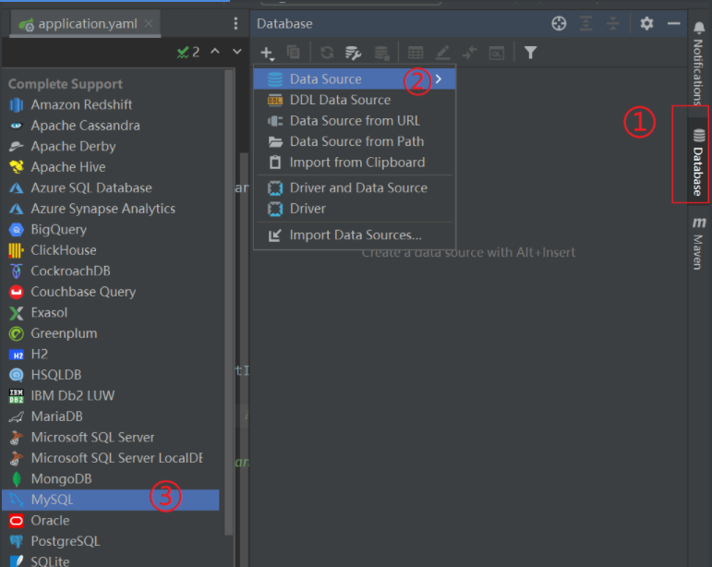Select SQLite at list bottom
This screenshot has height=567, width=712.
pyautogui.click(x=111, y=561)
